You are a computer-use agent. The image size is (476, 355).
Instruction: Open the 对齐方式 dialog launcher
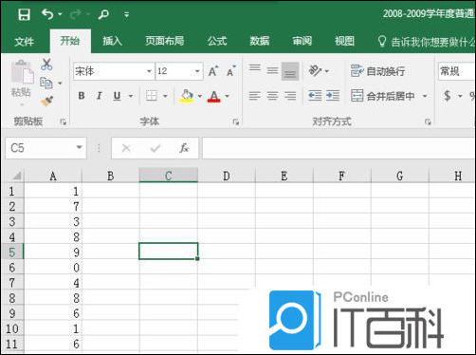pyautogui.click(x=428, y=121)
